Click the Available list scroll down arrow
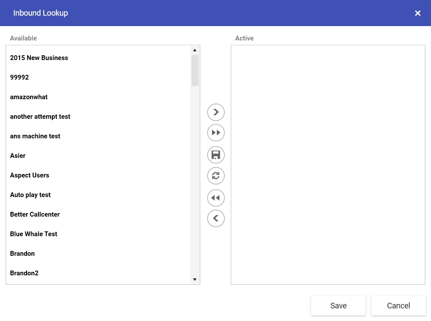Screen dimensions: 431x321 195,279
